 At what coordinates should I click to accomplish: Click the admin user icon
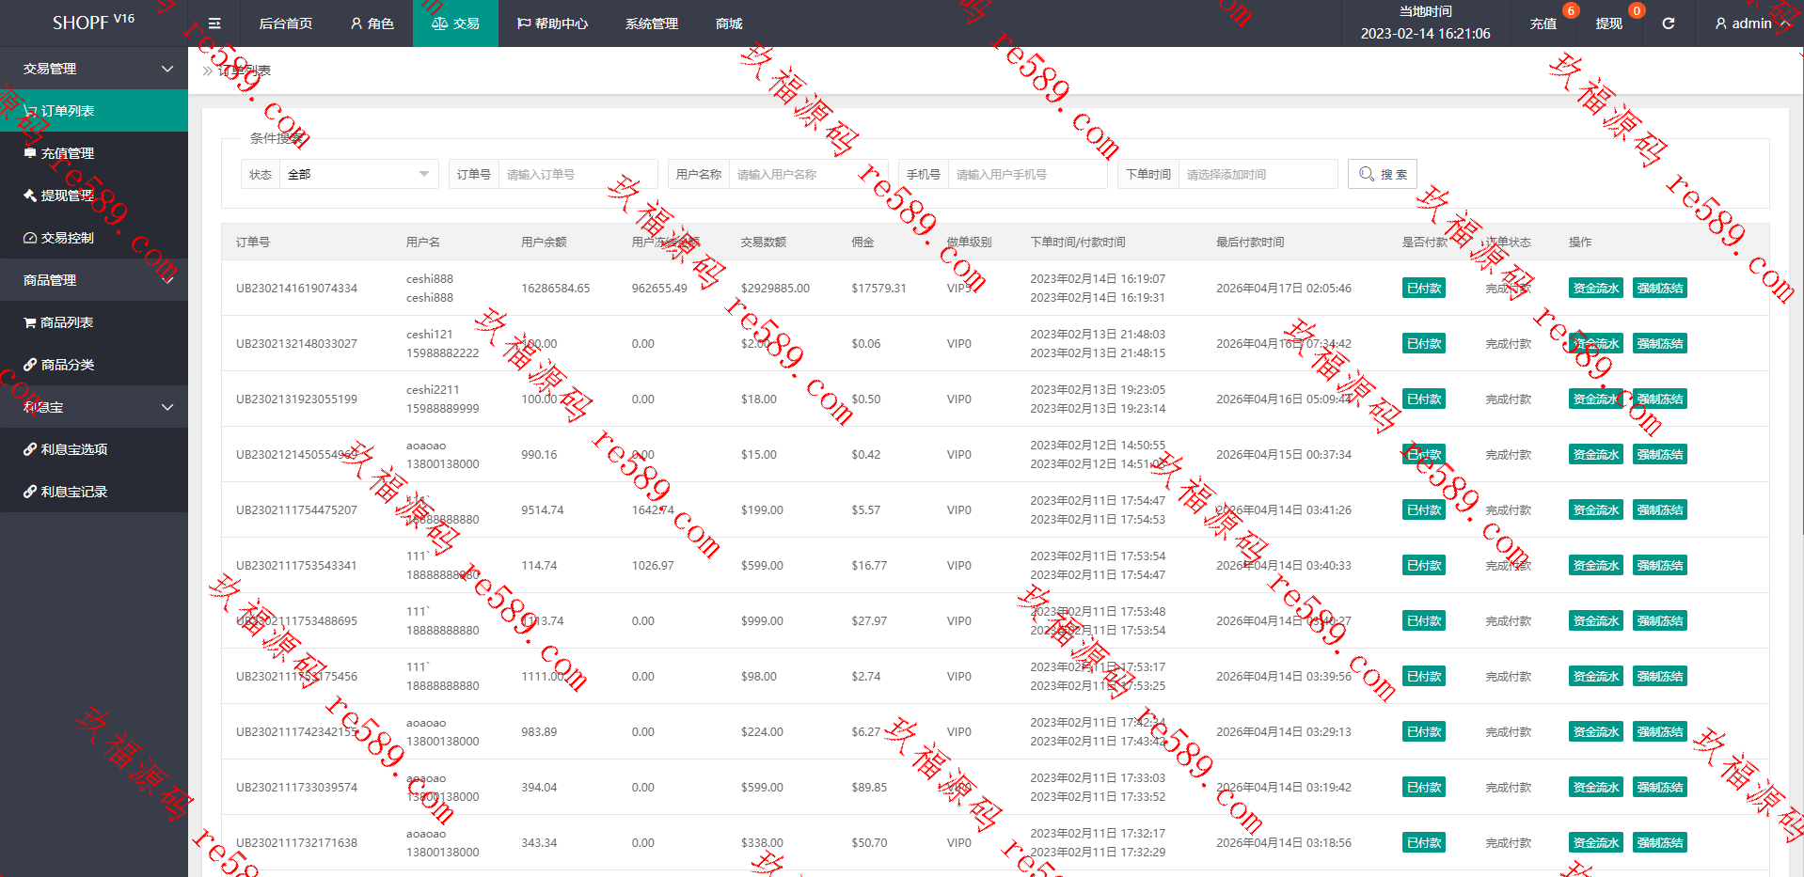pyautogui.click(x=1720, y=23)
